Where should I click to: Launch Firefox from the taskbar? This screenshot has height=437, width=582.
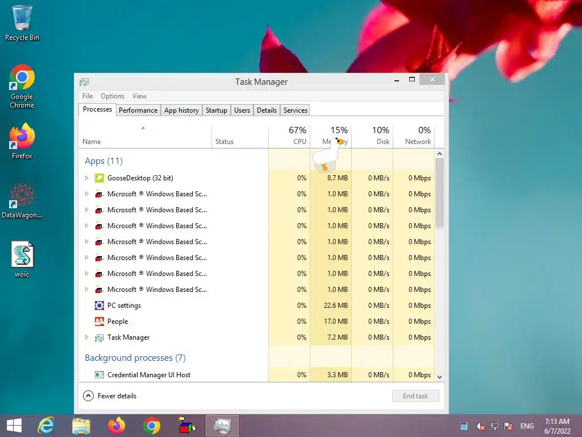(116, 426)
